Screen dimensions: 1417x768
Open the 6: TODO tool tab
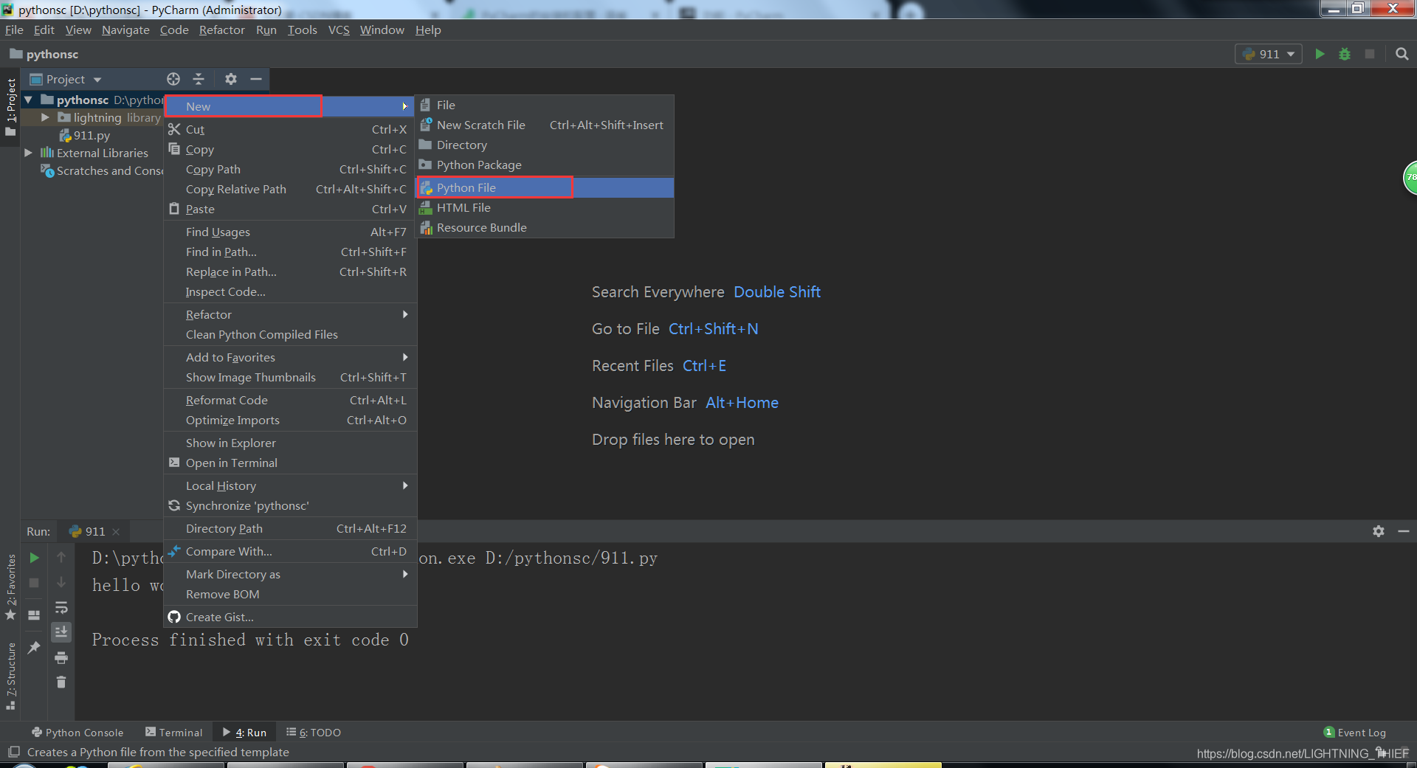pos(314,733)
